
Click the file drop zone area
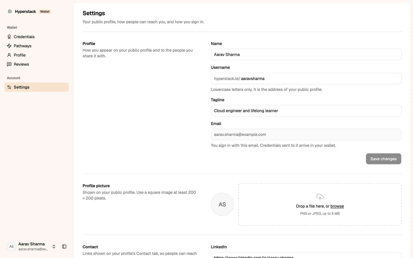click(320, 204)
